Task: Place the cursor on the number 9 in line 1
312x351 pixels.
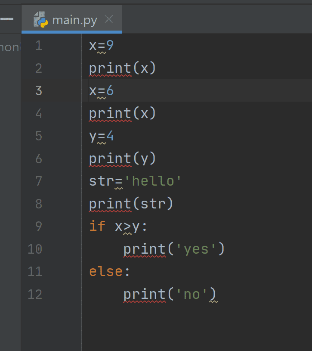Action: tap(110, 45)
